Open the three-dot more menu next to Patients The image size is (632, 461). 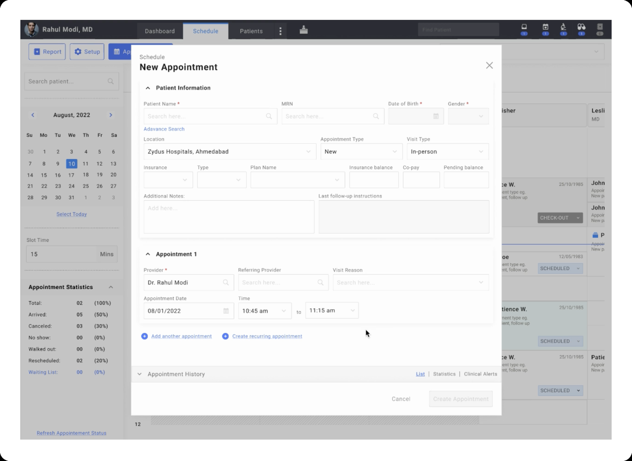(x=280, y=31)
